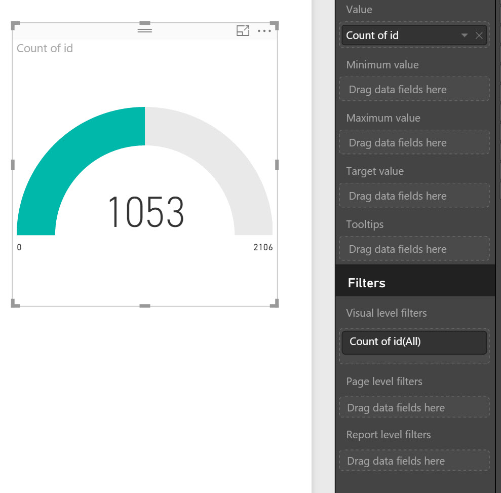Remove Count of id field with X

click(479, 35)
